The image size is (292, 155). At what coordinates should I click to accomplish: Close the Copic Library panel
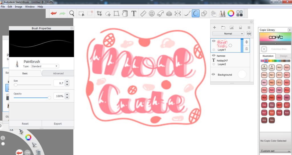pos(290,30)
